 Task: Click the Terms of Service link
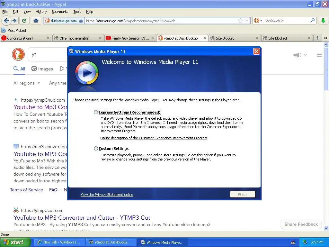[26, 190]
